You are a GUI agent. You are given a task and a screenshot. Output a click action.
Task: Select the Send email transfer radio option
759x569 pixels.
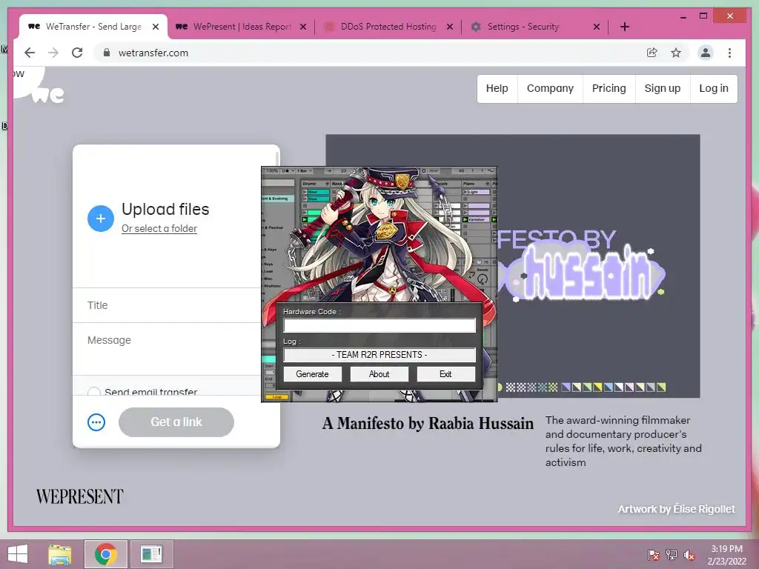click(94, 392)
